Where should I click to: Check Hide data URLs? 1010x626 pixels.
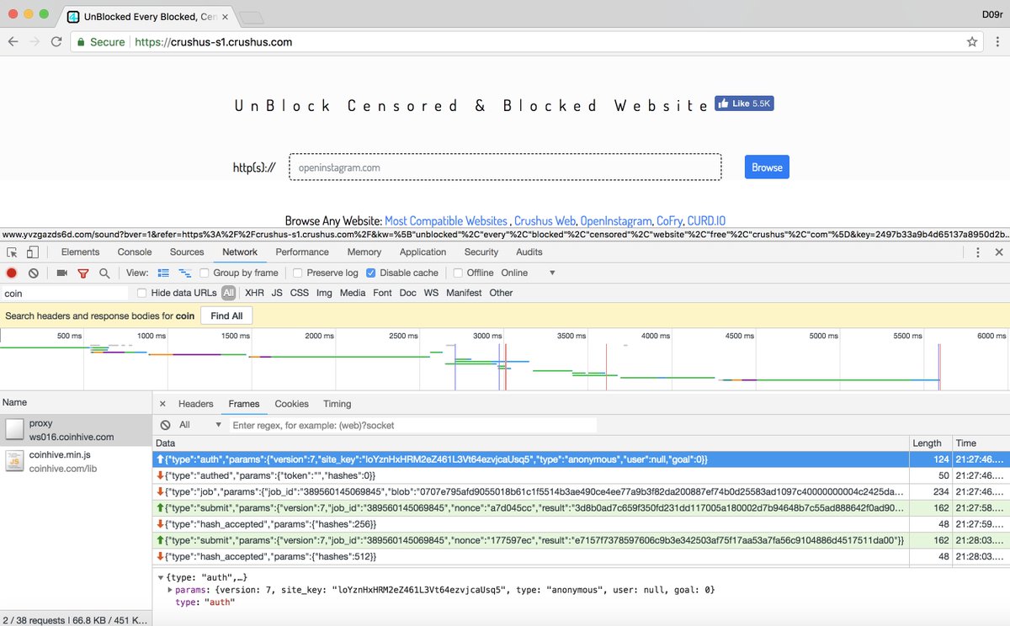[142, 293]
